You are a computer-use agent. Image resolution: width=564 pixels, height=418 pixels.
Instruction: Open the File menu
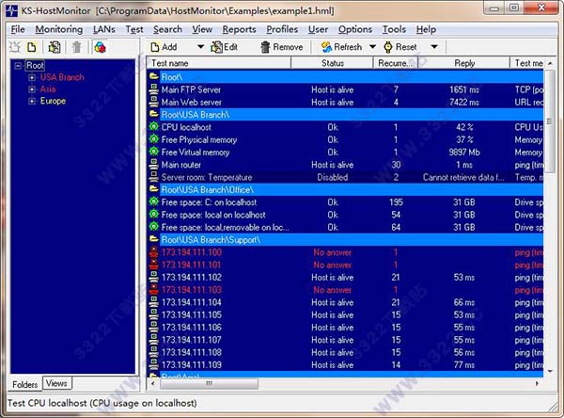tap(18, 29)
